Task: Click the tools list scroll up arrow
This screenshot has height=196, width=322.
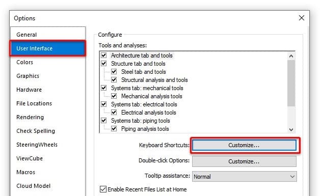Action: pyautogui.click(x=291, y=56)
